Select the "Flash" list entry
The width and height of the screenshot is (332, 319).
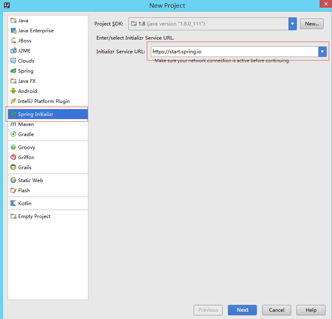pos(48,191)
